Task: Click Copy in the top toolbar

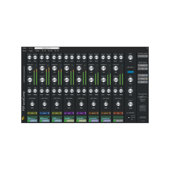Action: point(31,51)
